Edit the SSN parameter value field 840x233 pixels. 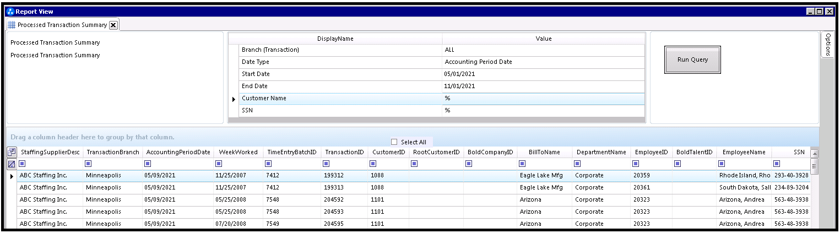543,111
